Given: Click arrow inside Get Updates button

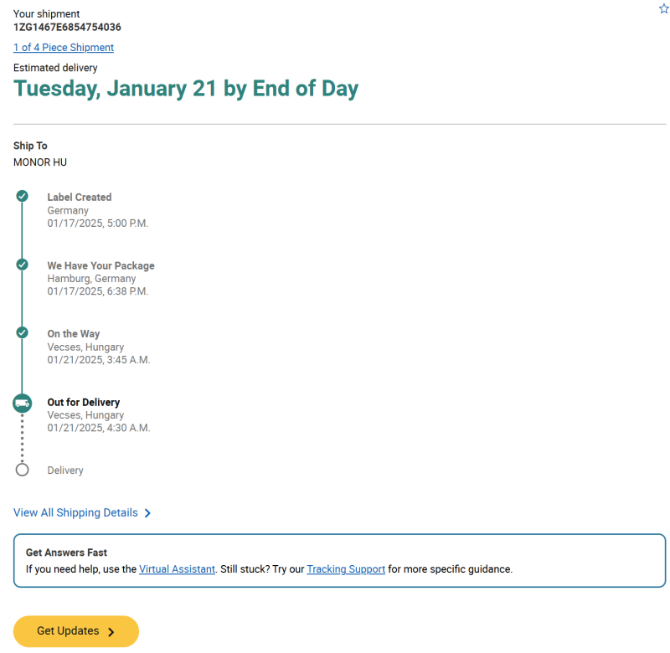Looking at the screenshot, I should 111,632.
